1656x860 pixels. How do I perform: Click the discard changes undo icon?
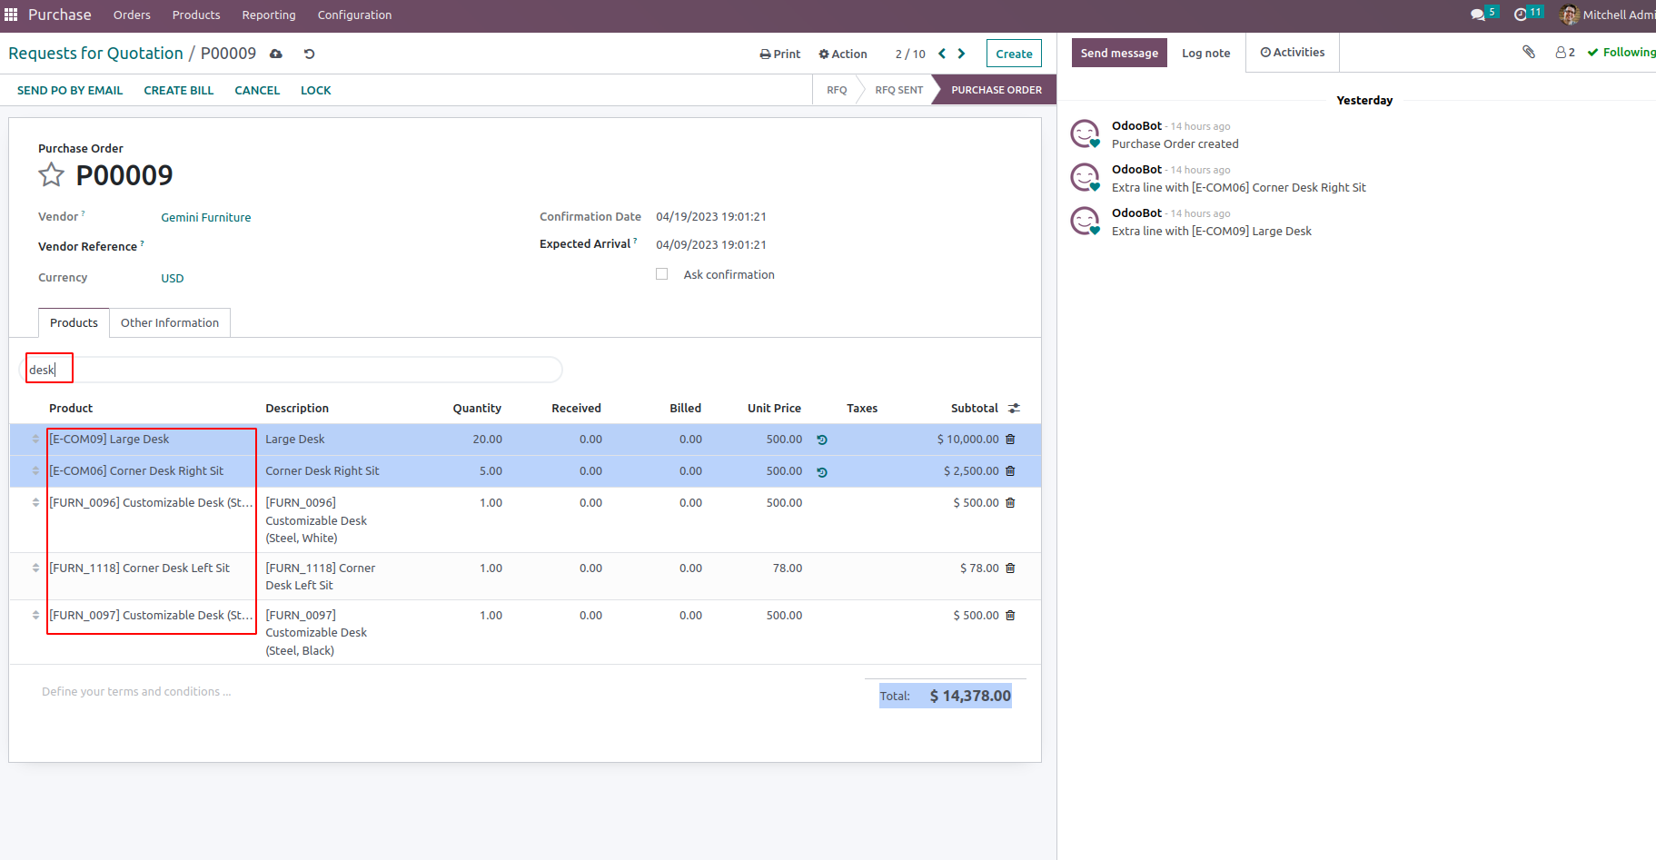pos(309,54)
